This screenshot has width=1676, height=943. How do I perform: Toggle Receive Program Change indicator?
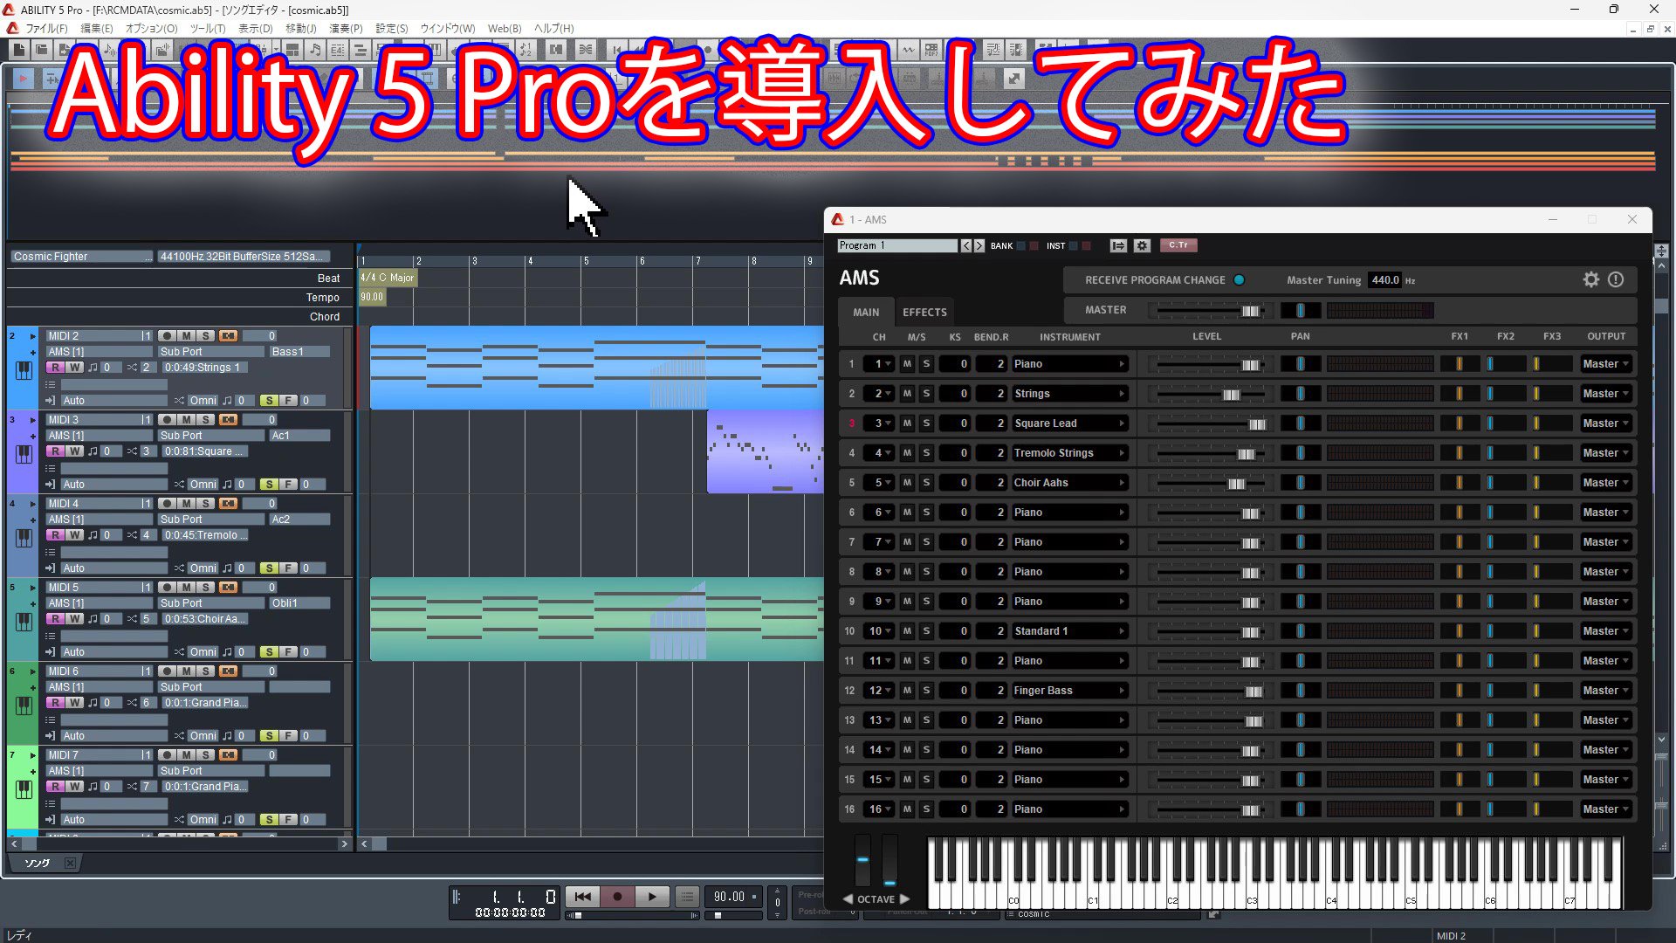[x=1239, y=280]
